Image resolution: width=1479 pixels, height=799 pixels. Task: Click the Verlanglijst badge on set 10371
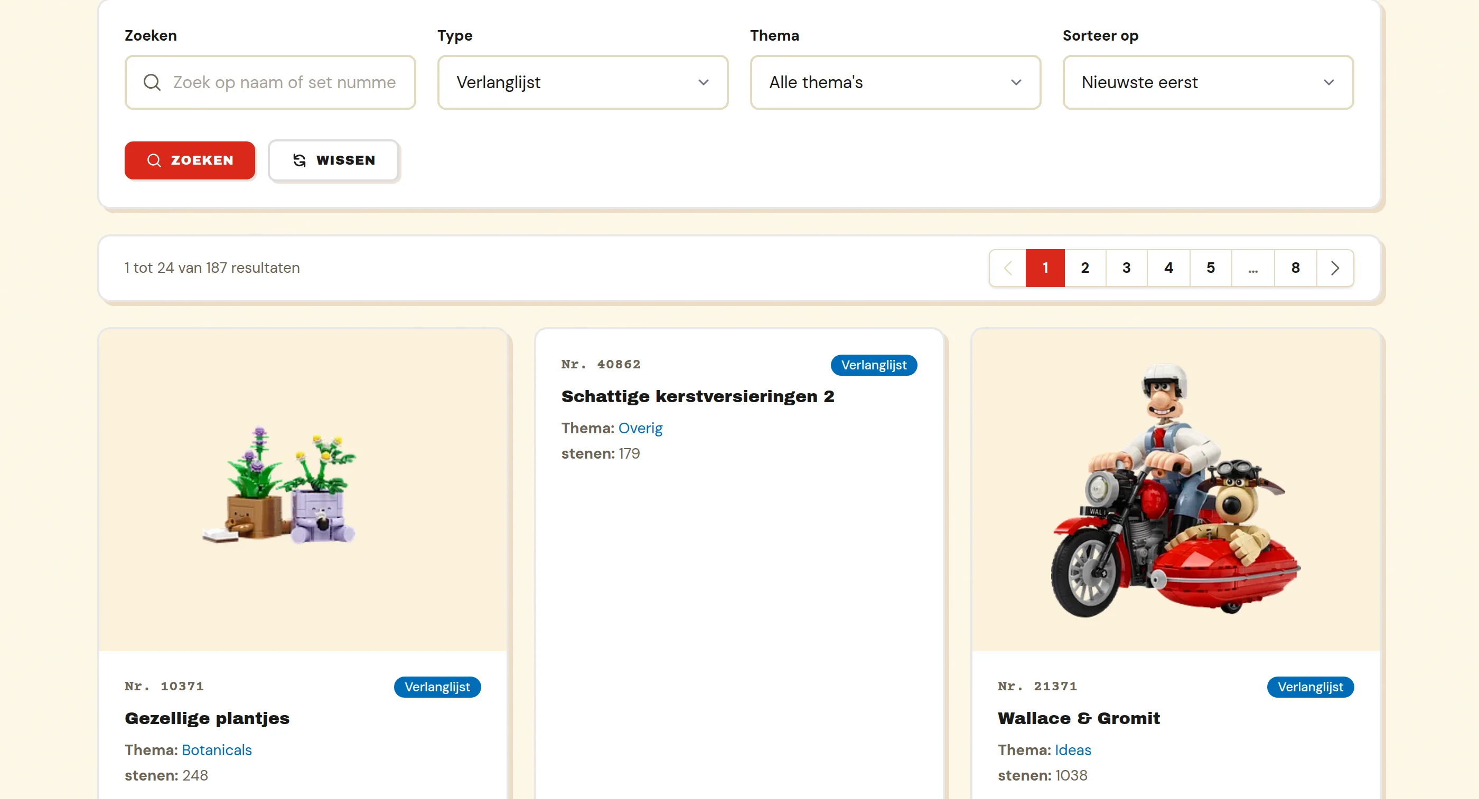click(x=437, y=687)
